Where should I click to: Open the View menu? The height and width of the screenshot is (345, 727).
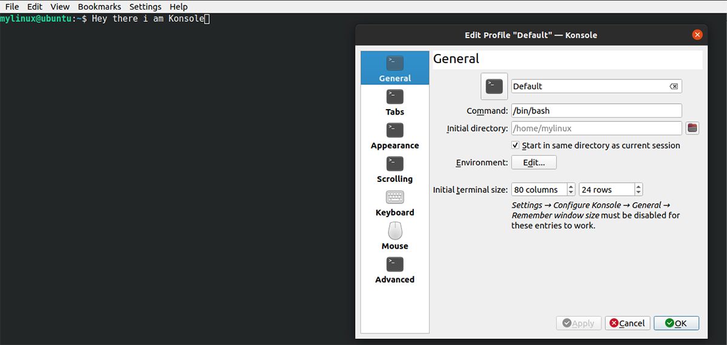(x=60, y=7)
